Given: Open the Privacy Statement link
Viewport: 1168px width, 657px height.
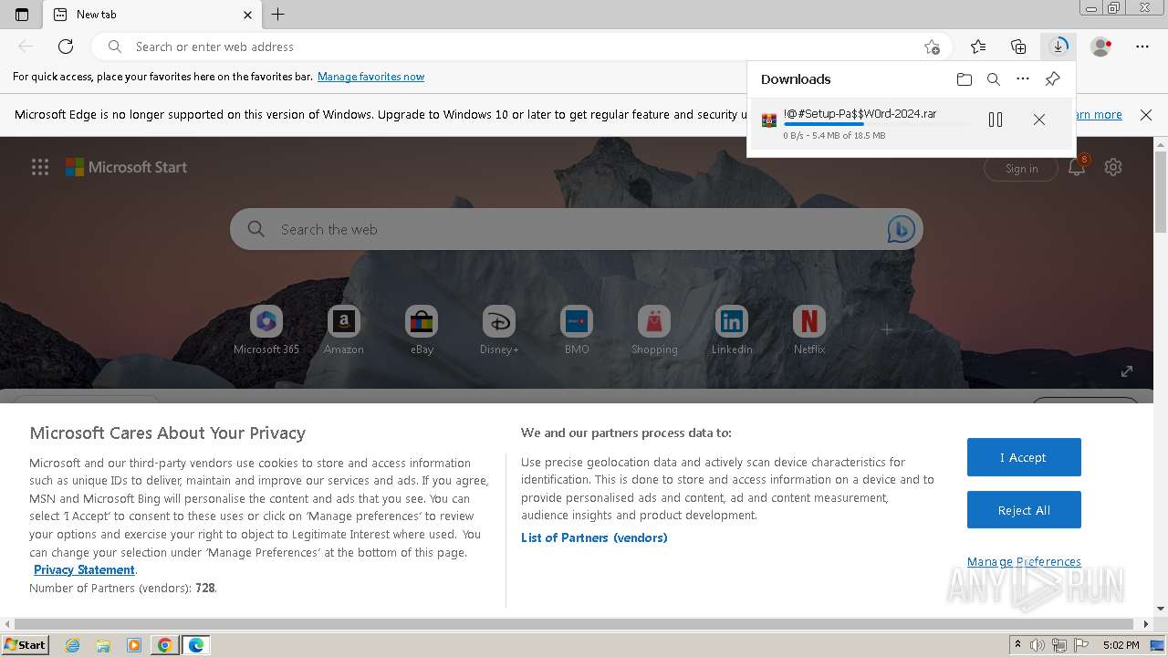Looking at the screenshot, I should pos(84,569).
